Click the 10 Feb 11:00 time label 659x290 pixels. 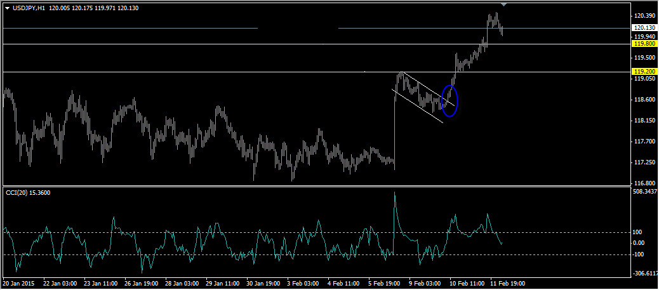click(466, 283)
